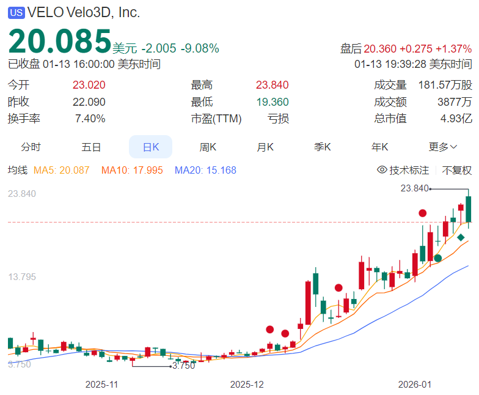The height and width of the screenshot is (395, 479).
Task: Select the 周K weekly chart tab
Action: point(208,147)
